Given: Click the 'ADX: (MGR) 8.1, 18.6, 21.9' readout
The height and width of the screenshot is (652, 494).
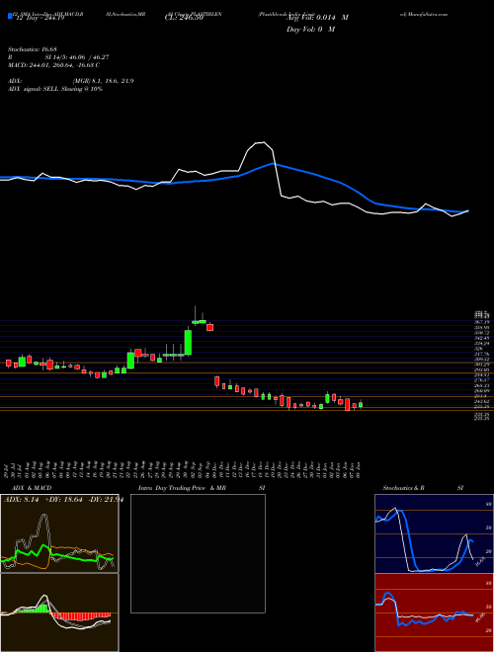Looking at the screenshot, I should pyautogui.click(x=71, y=81).
